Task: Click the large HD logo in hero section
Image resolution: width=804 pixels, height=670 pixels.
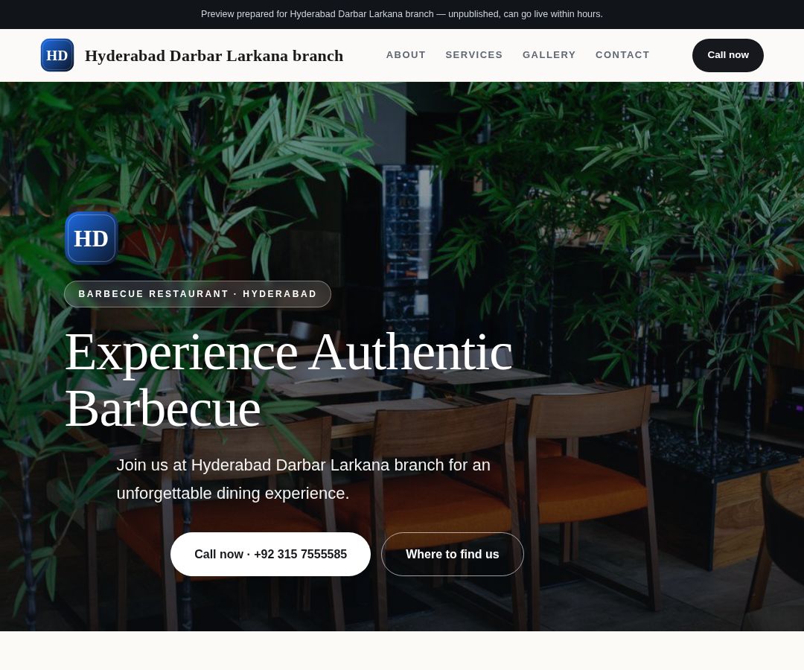Action: [92, 238]
